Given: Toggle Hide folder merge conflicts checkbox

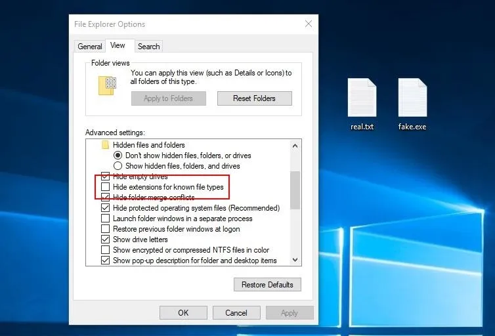Looking at the screenshot, I should coord(105,197).
